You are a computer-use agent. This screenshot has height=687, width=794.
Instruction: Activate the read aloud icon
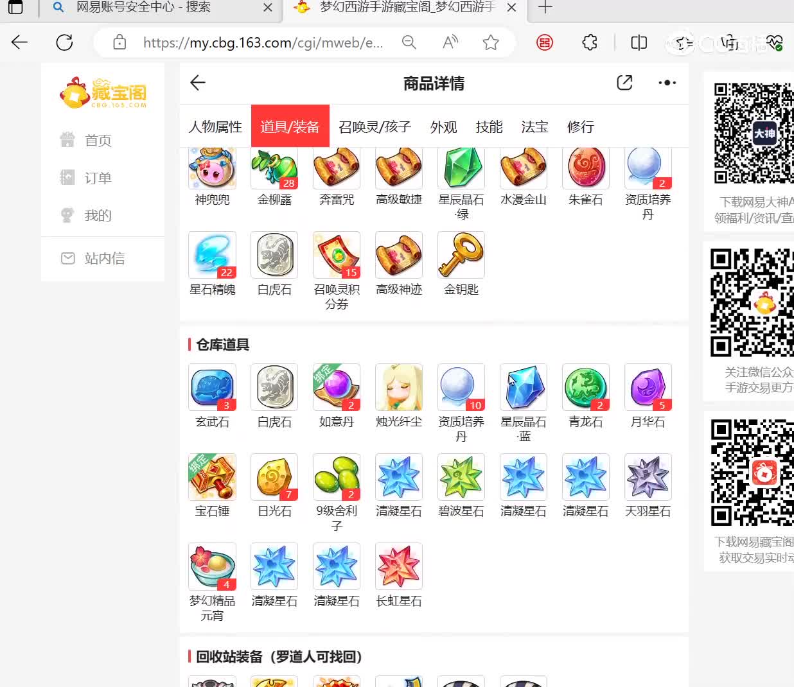coord(450,42)
